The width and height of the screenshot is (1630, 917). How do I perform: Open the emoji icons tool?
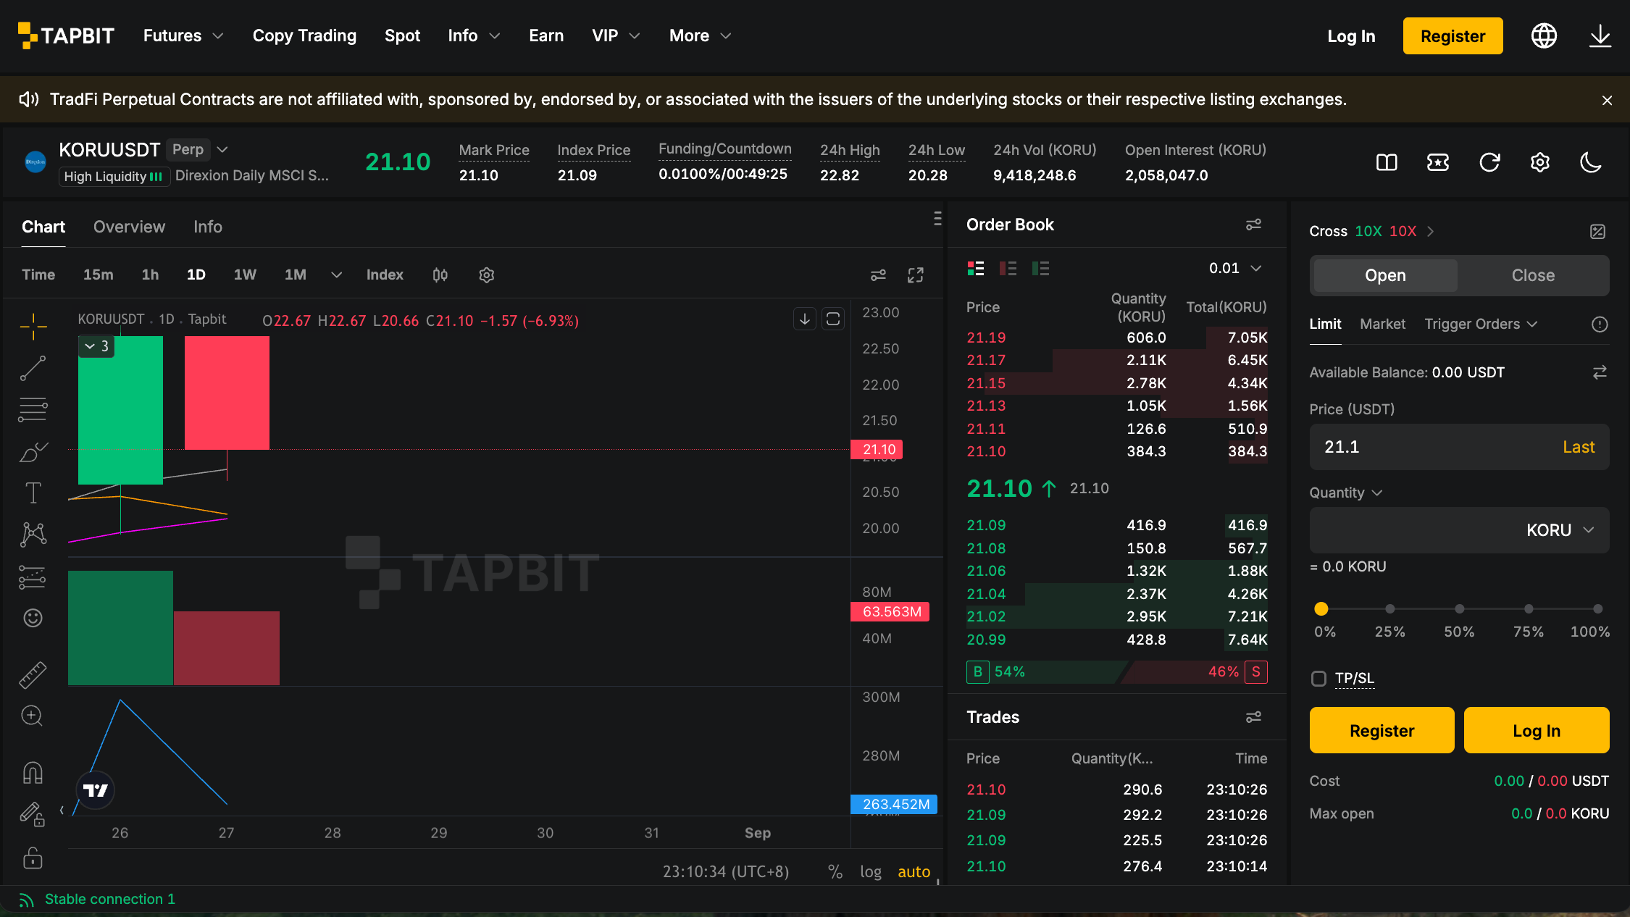pos(33,618)
